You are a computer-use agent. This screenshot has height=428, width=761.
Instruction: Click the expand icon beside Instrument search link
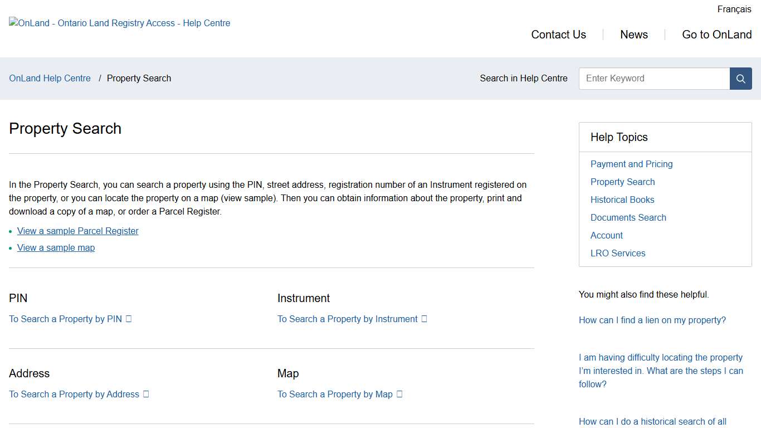423,319
